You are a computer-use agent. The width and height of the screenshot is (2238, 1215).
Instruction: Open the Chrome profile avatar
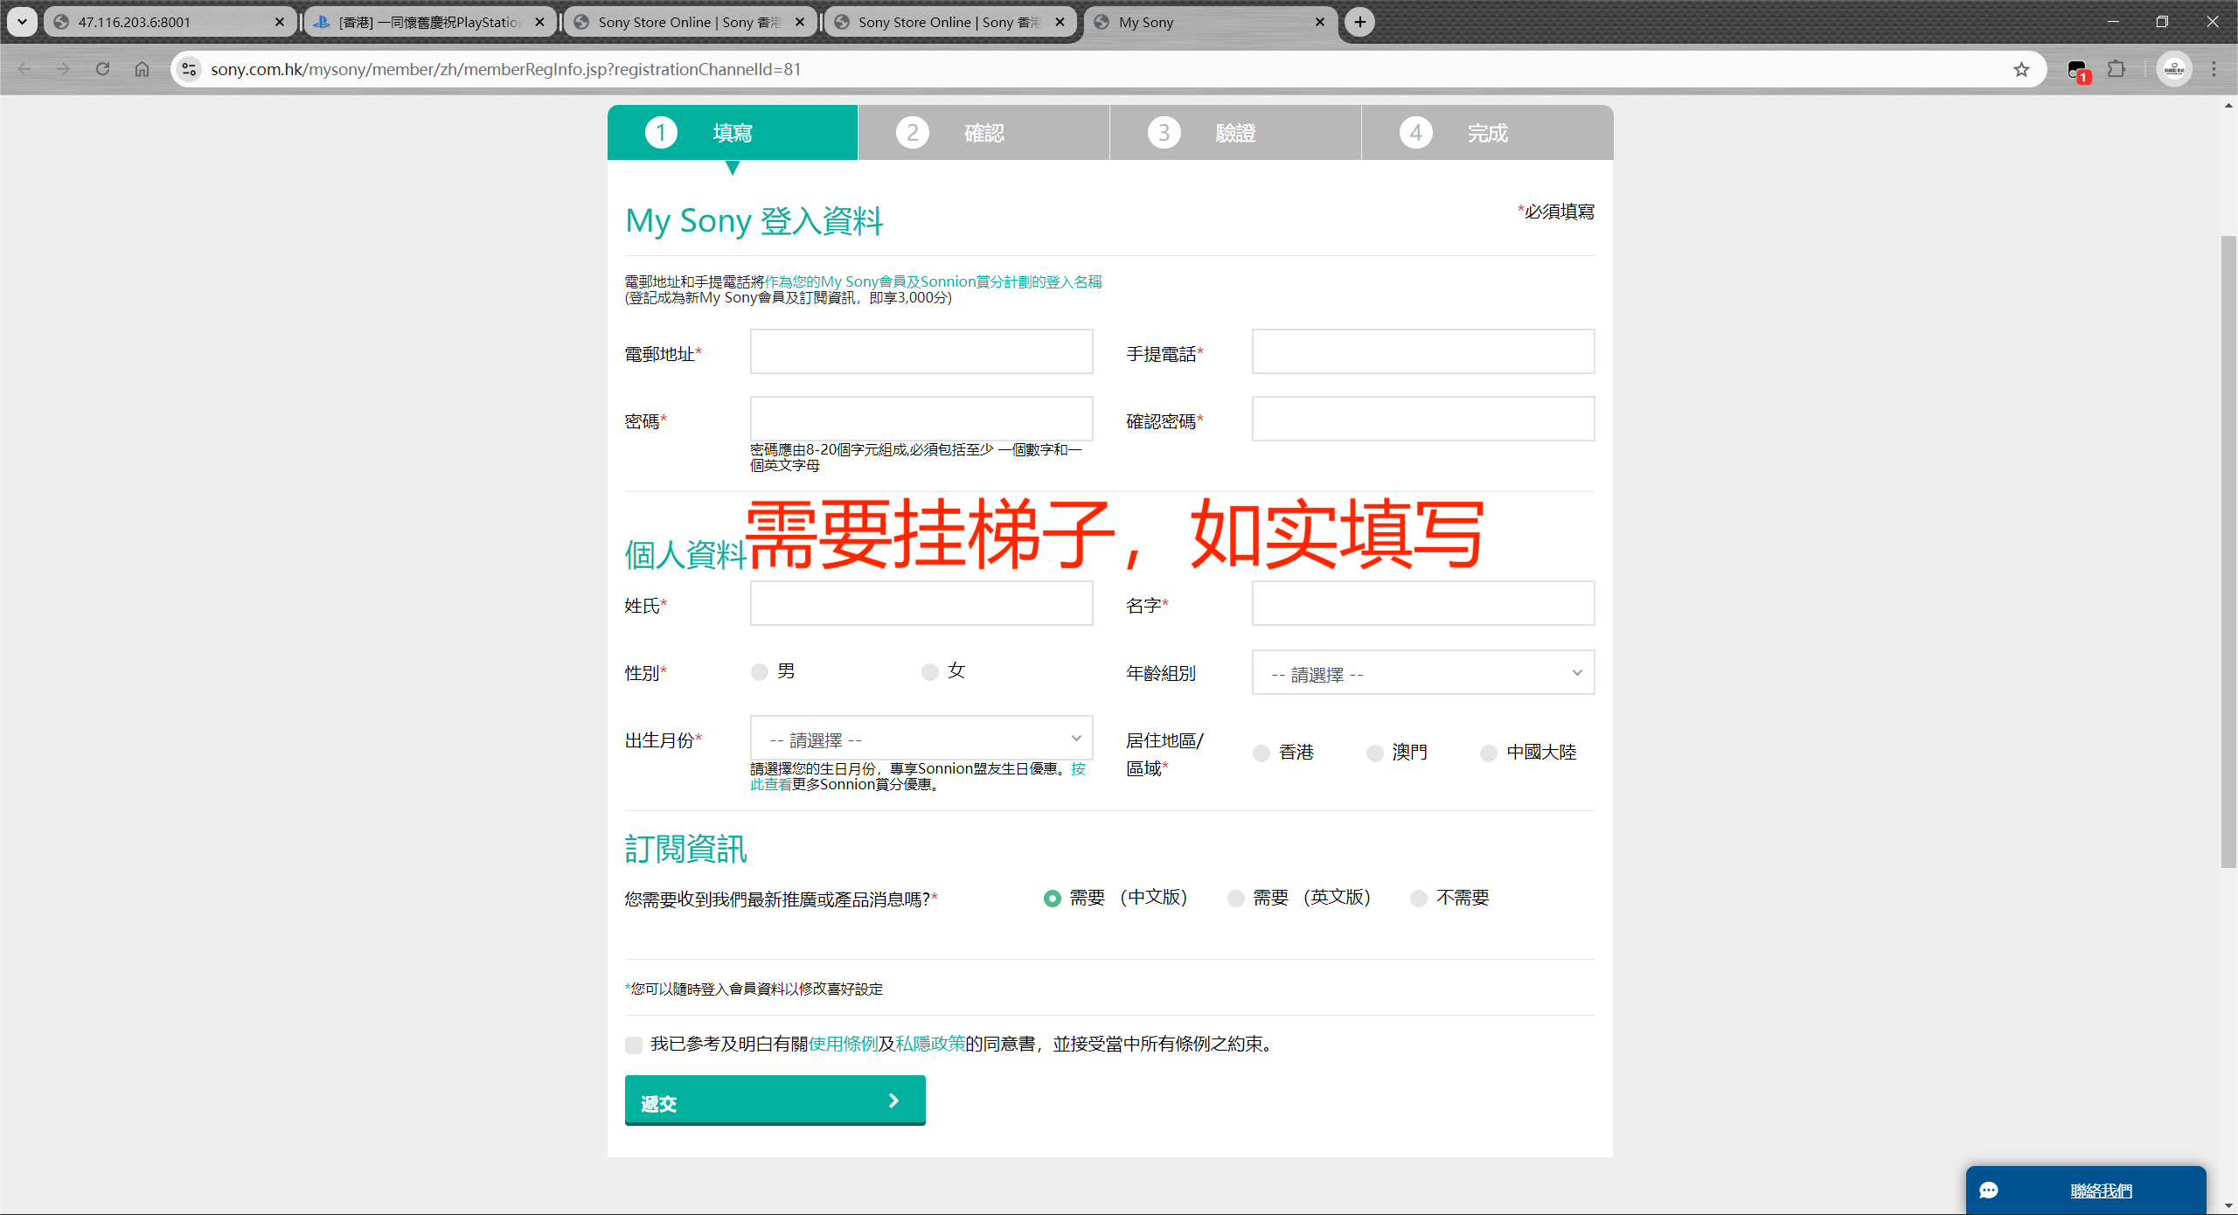pyautogui.click(x=2174, y=69)
